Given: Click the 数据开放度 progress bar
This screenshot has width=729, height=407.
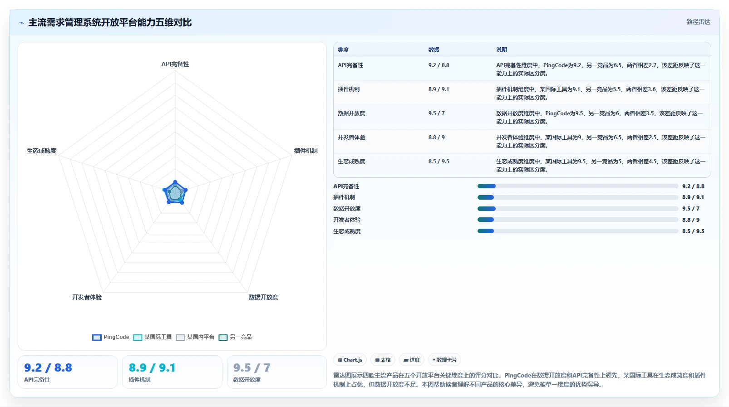Looking at the screenshot, I should (577, 209).
